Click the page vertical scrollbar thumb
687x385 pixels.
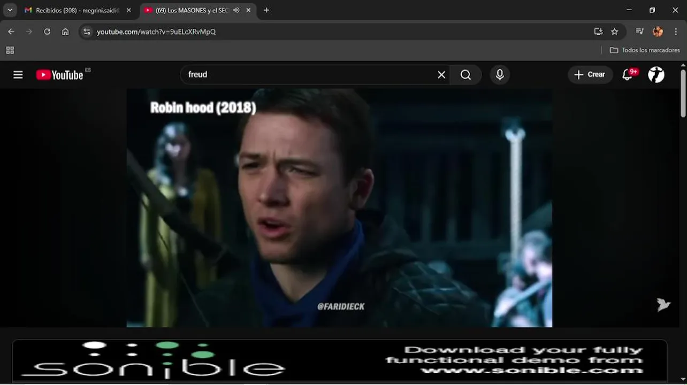coord(683,93)
